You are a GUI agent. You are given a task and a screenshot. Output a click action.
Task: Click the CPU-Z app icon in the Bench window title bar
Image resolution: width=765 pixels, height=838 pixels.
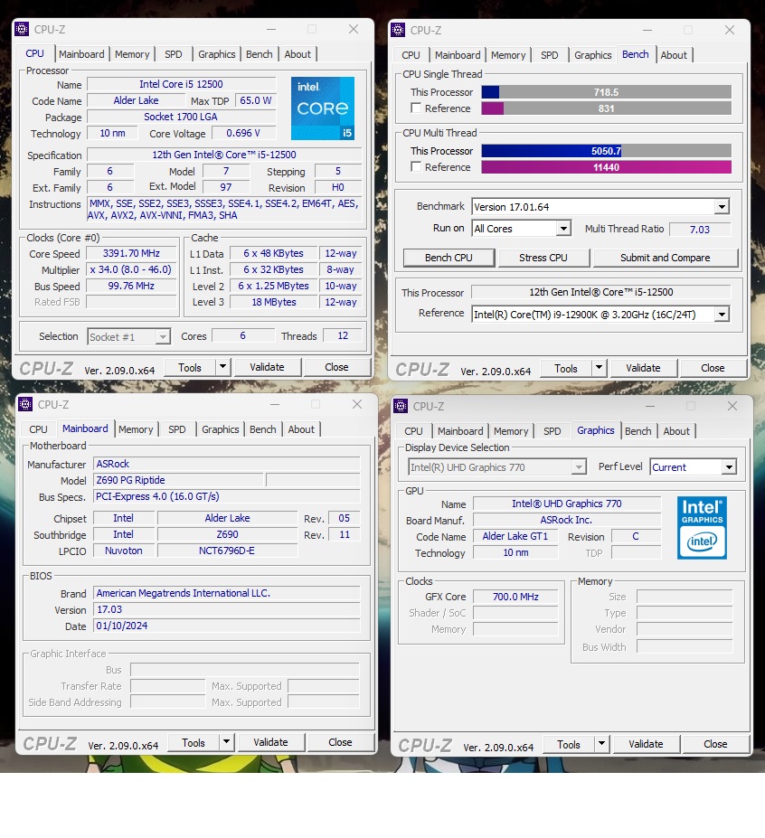click(x=398, y=30)
